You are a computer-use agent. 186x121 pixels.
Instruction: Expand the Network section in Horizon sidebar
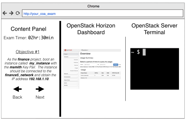point(71,74)
